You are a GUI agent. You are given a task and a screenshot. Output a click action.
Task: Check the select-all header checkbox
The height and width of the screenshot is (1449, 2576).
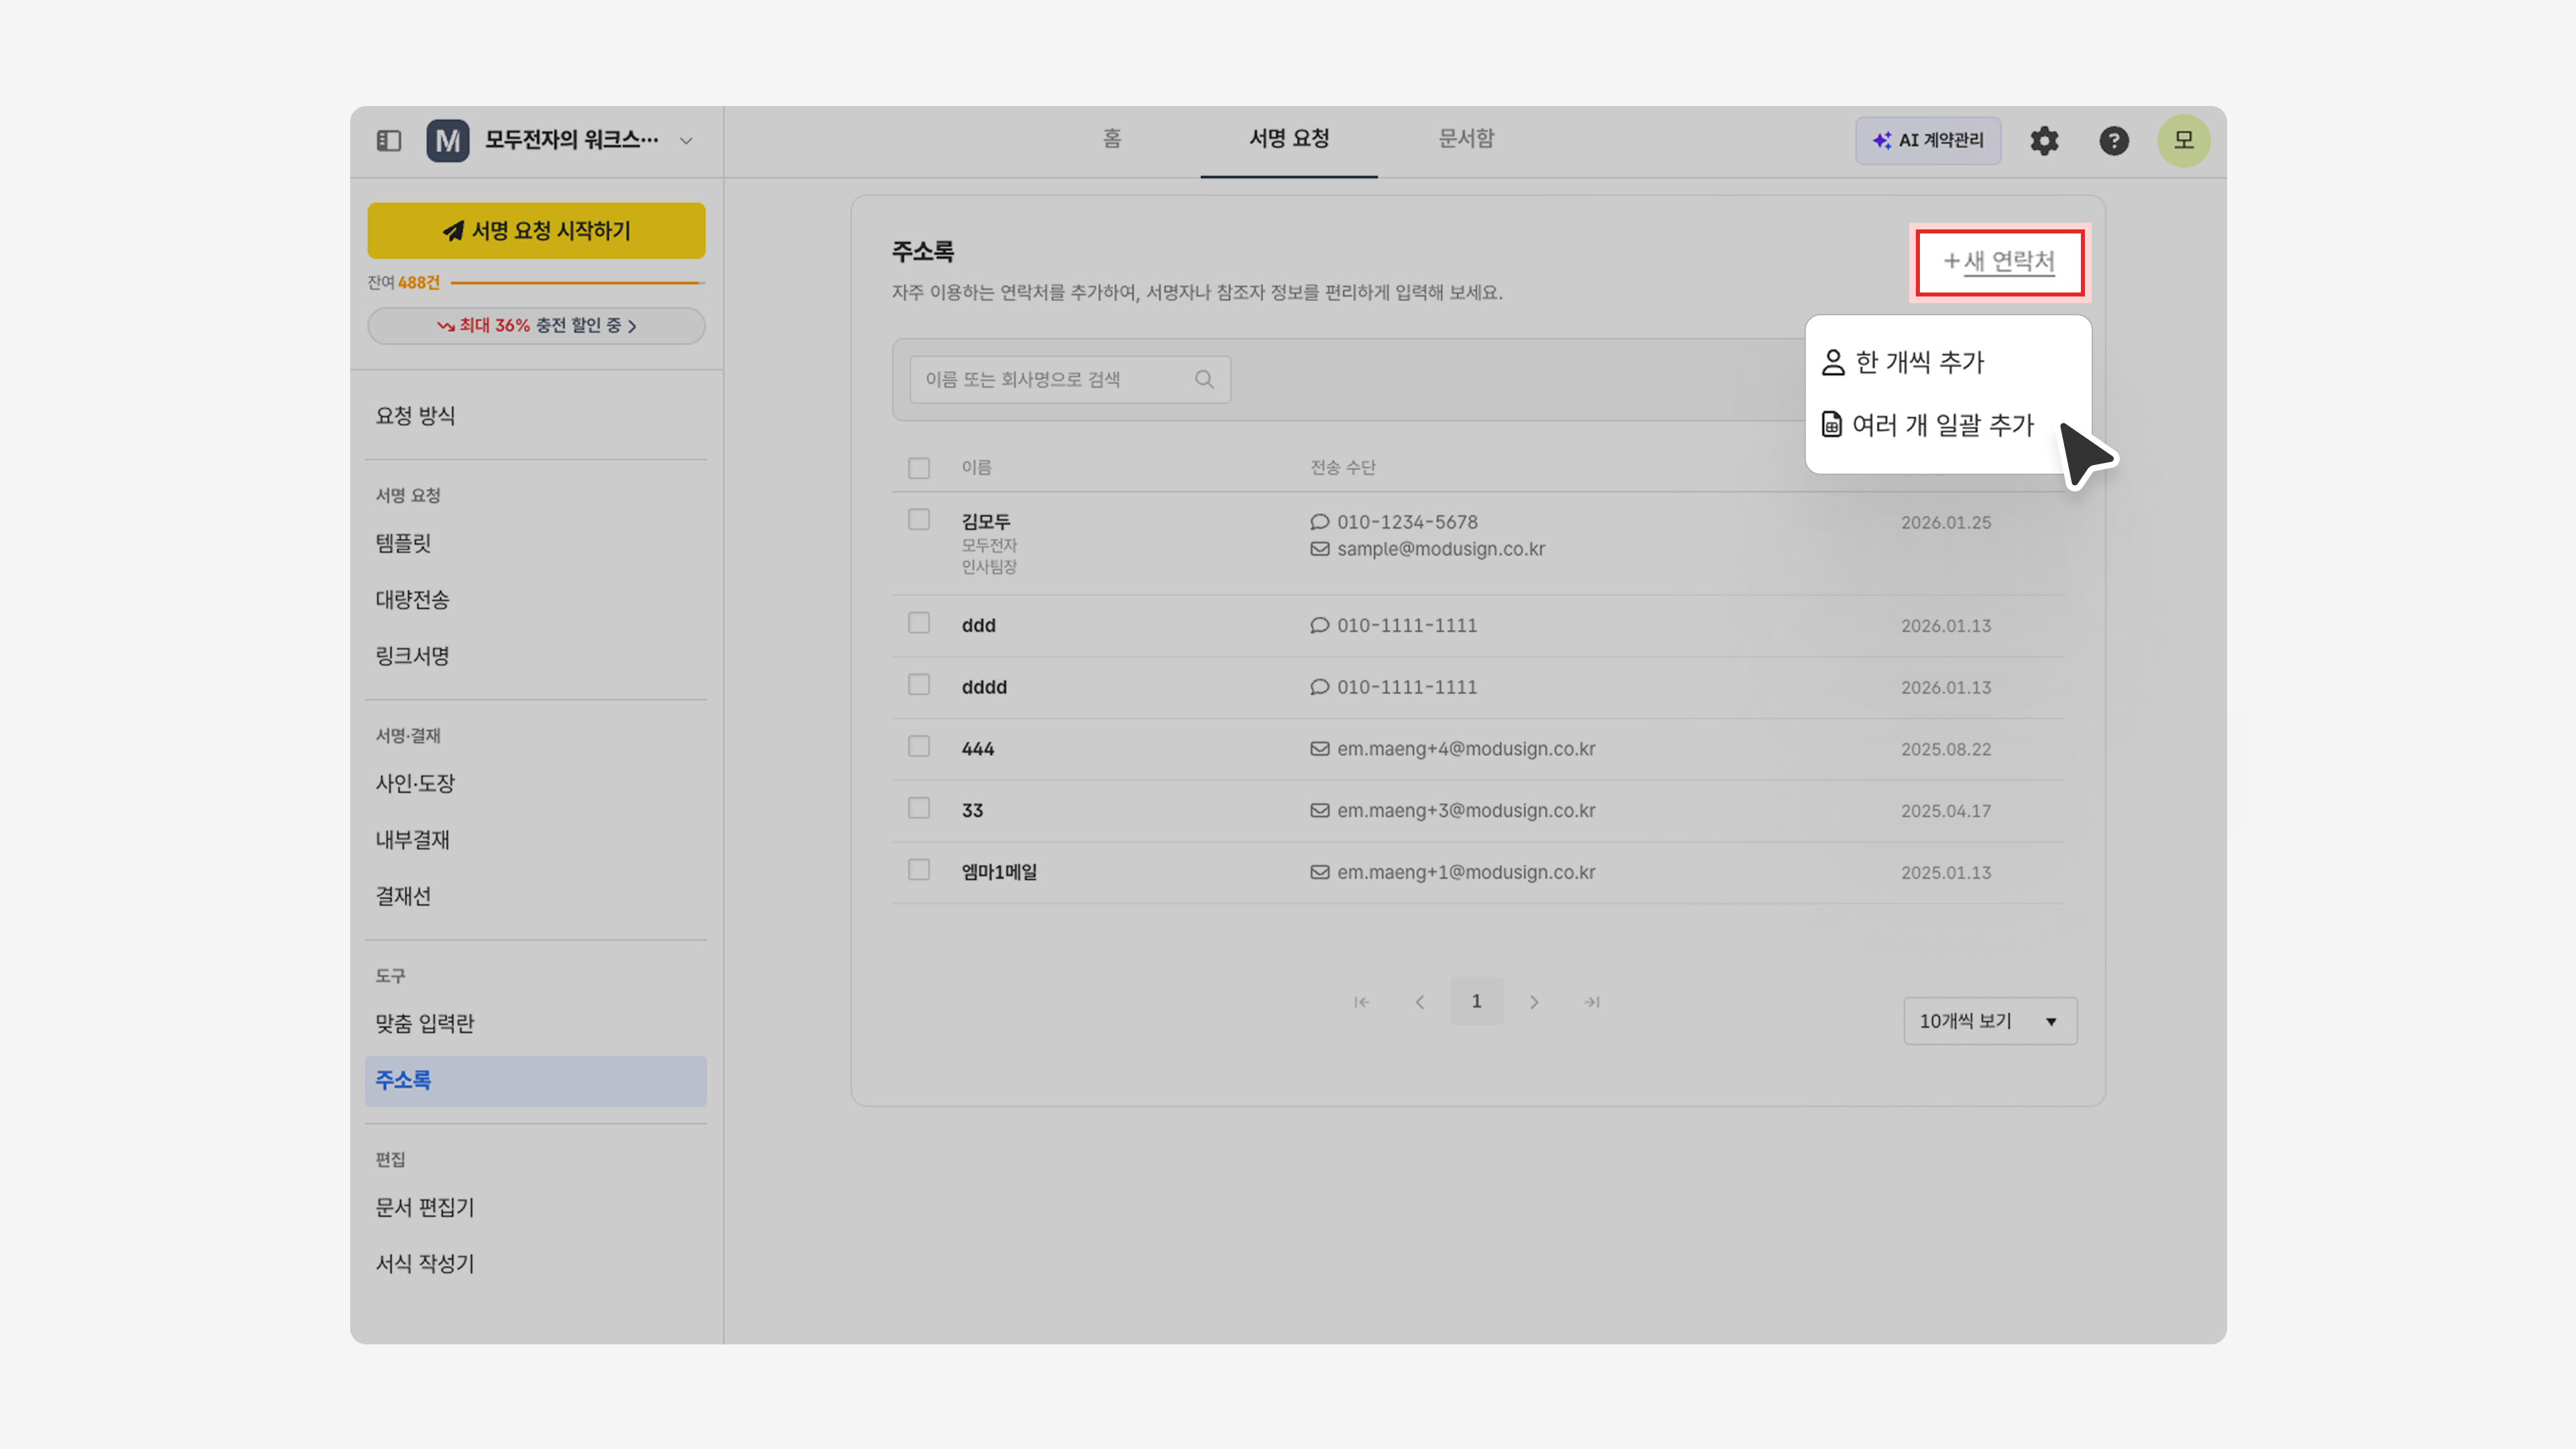point(919,468)
